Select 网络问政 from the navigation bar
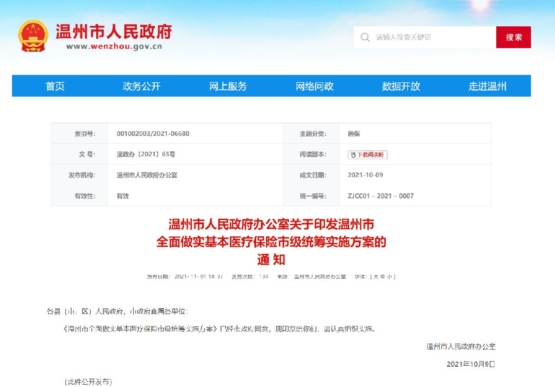The image size is (555, 387). point(314,86)
